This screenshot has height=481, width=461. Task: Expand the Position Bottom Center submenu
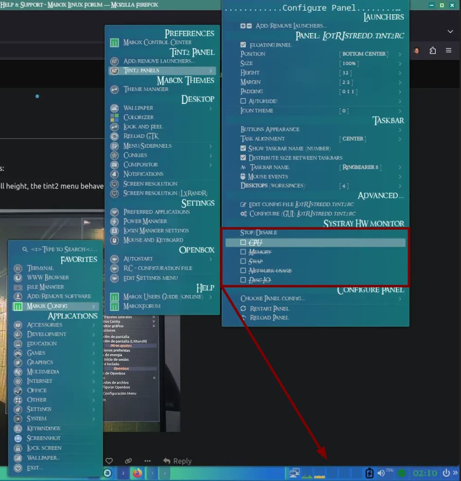370,54
